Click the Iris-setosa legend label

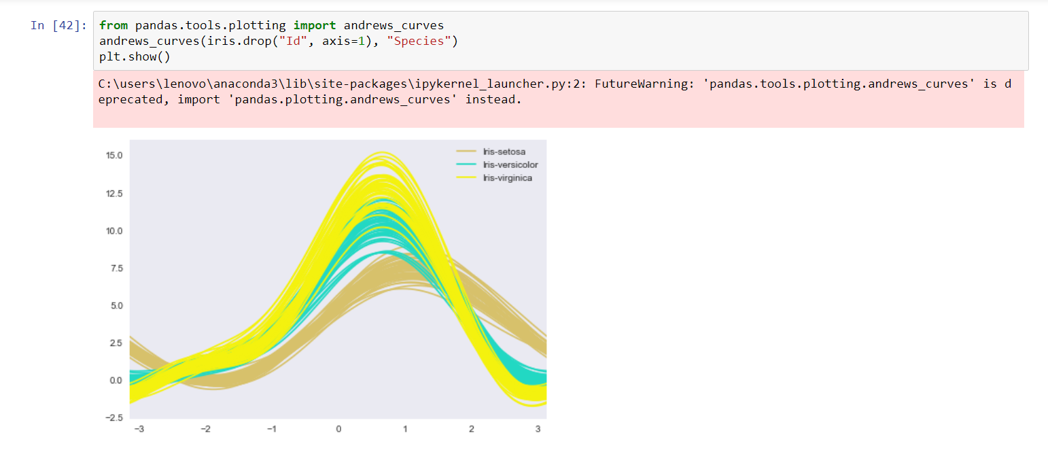point(504,152)
